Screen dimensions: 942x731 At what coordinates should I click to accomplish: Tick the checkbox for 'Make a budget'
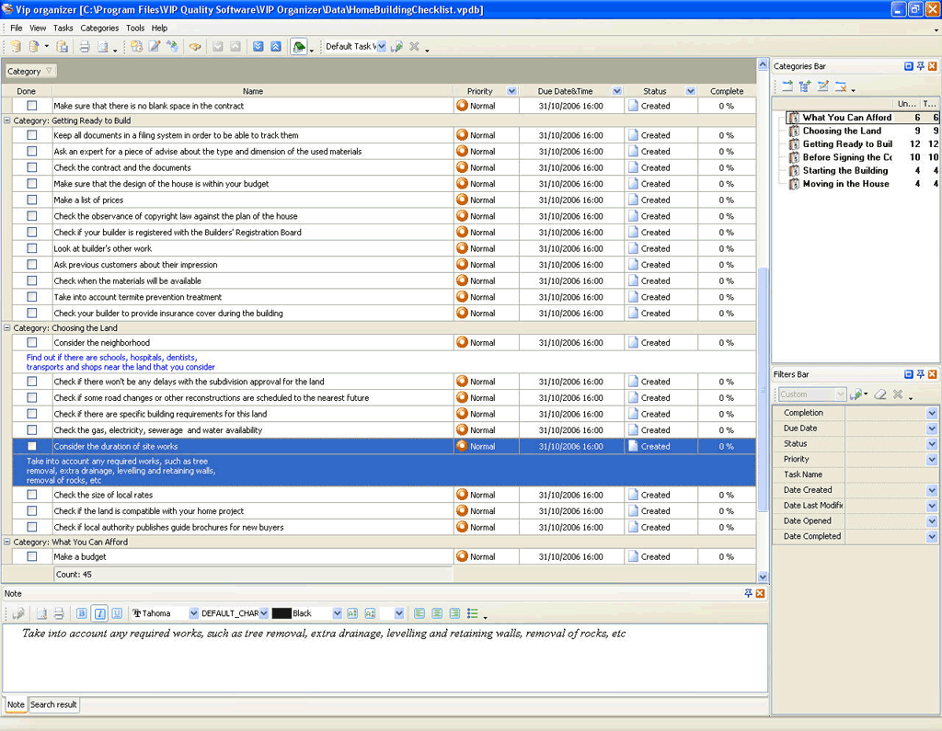point(31,556)
